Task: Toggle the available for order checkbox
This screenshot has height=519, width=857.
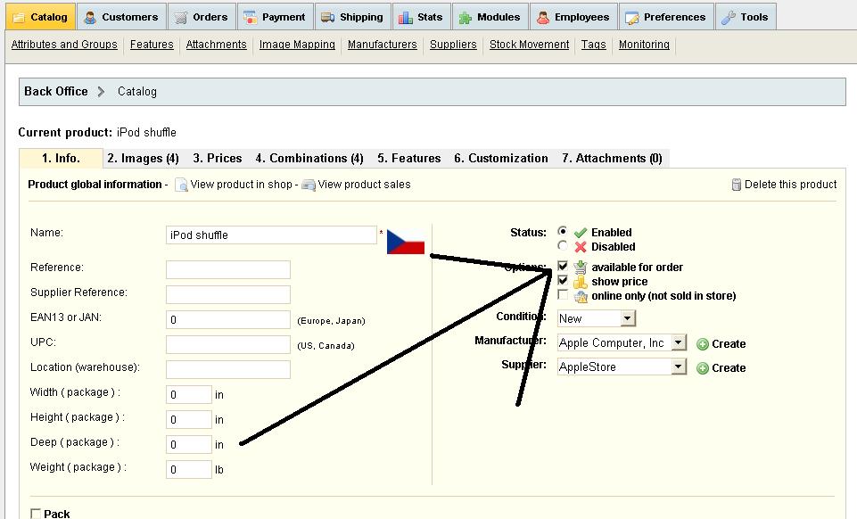Action: pyautogui.click(x=563, y=266)
